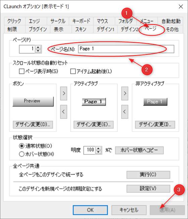Open the クリック tab
This screenshot has height=219, width=188.
tap(15, 21)
